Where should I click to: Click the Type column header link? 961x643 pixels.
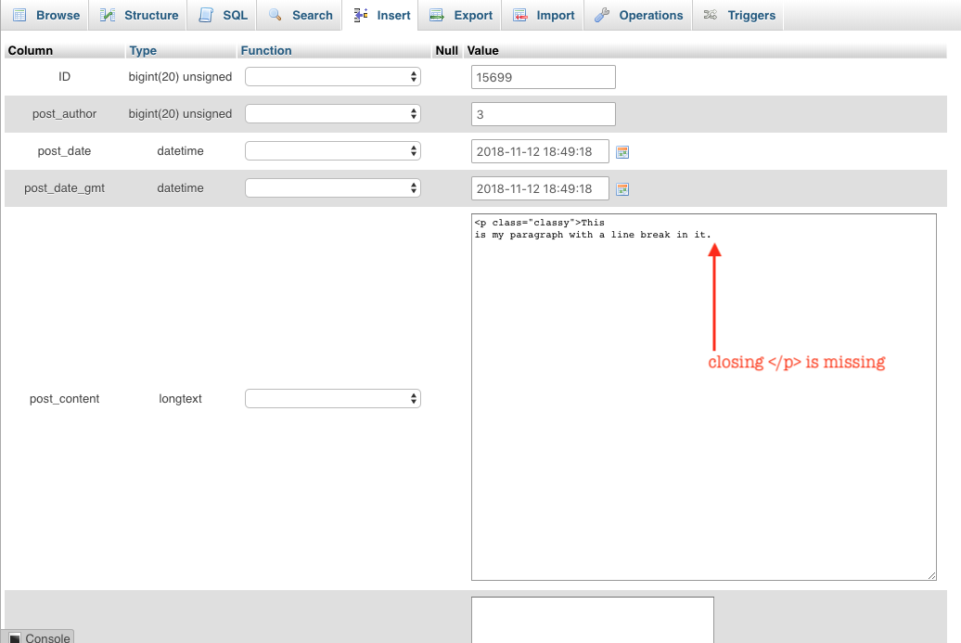143,50
